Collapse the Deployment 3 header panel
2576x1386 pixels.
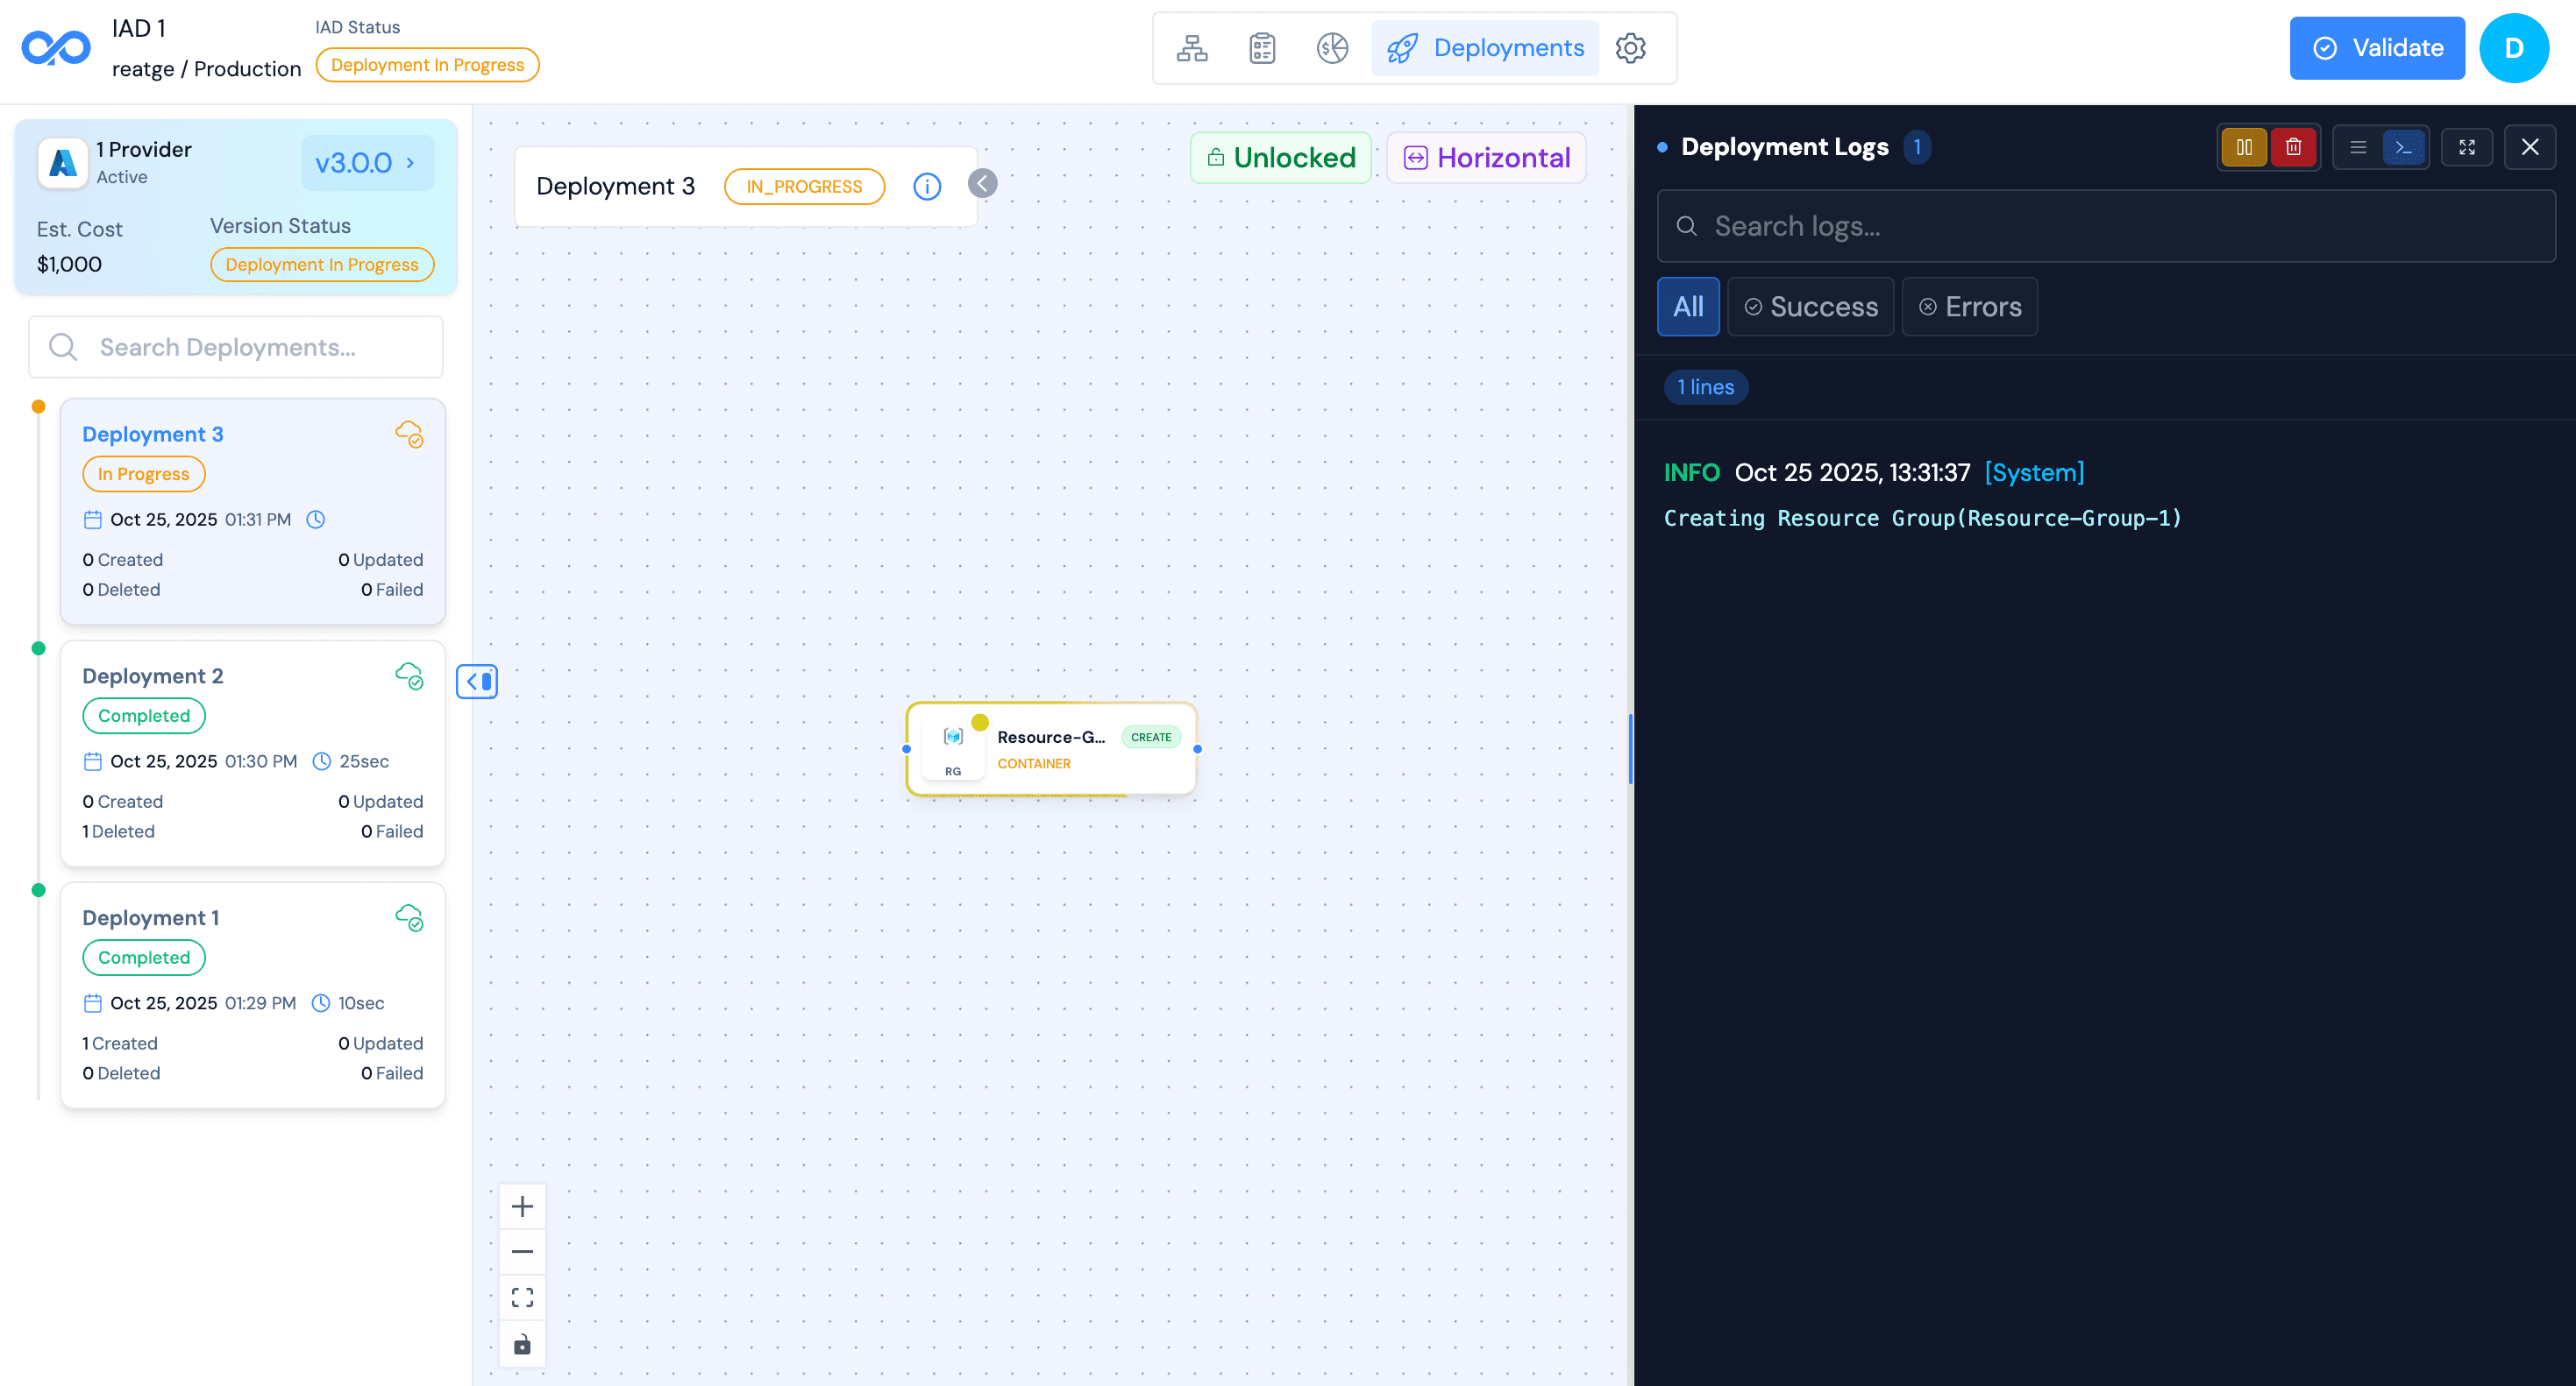[982, 184]
